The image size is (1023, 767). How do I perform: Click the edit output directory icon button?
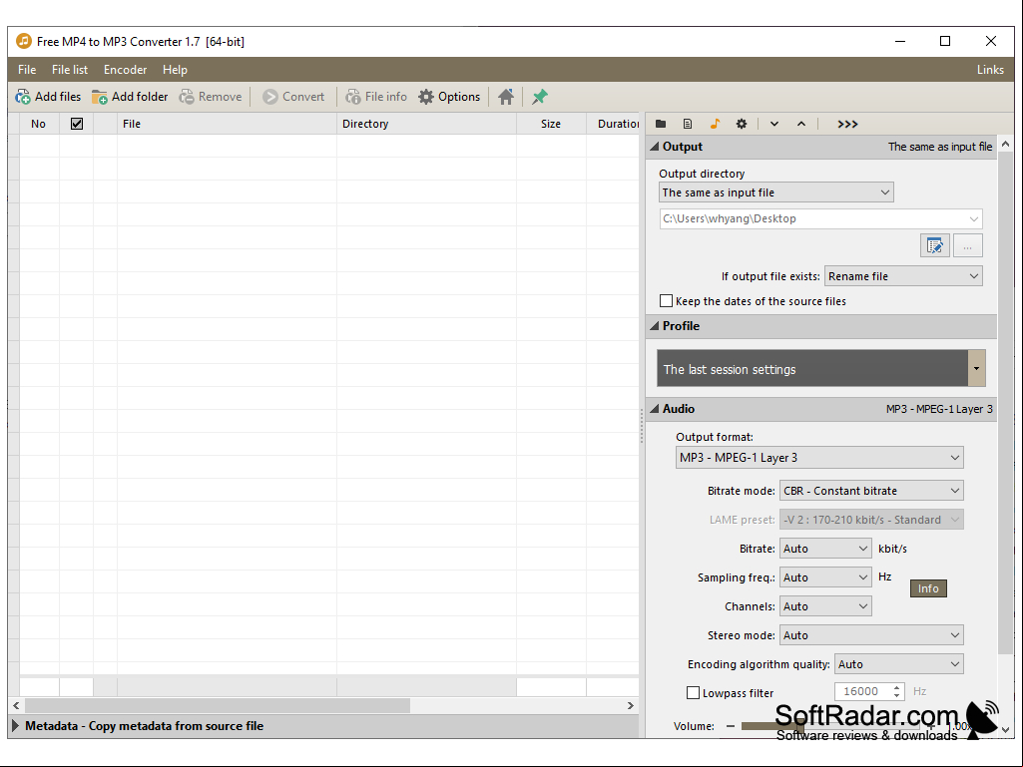[x=935, y=246]
